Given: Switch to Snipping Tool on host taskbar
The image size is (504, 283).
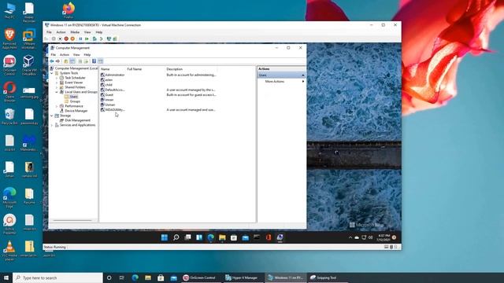Looking at the screenshot, I should pos(324,277).
